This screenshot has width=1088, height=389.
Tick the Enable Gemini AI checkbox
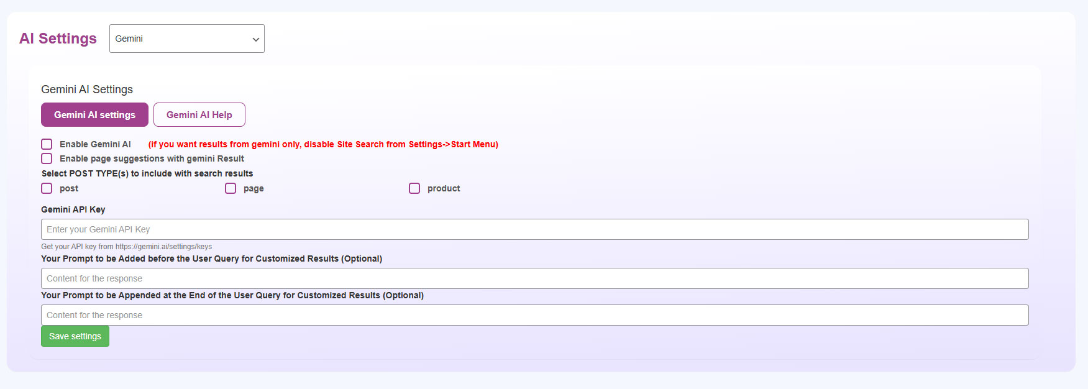(47, 144)
